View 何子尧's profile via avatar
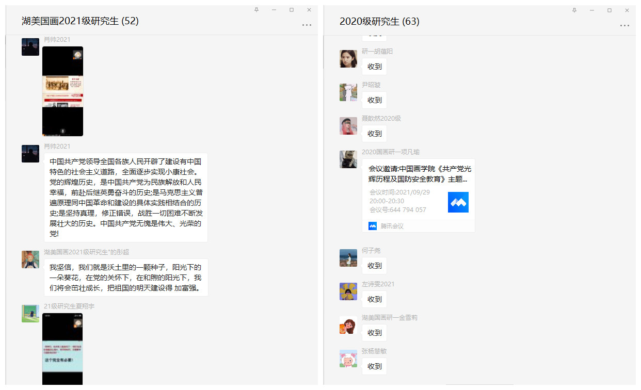This screenshot has width=641, height=390. [348, 258]
